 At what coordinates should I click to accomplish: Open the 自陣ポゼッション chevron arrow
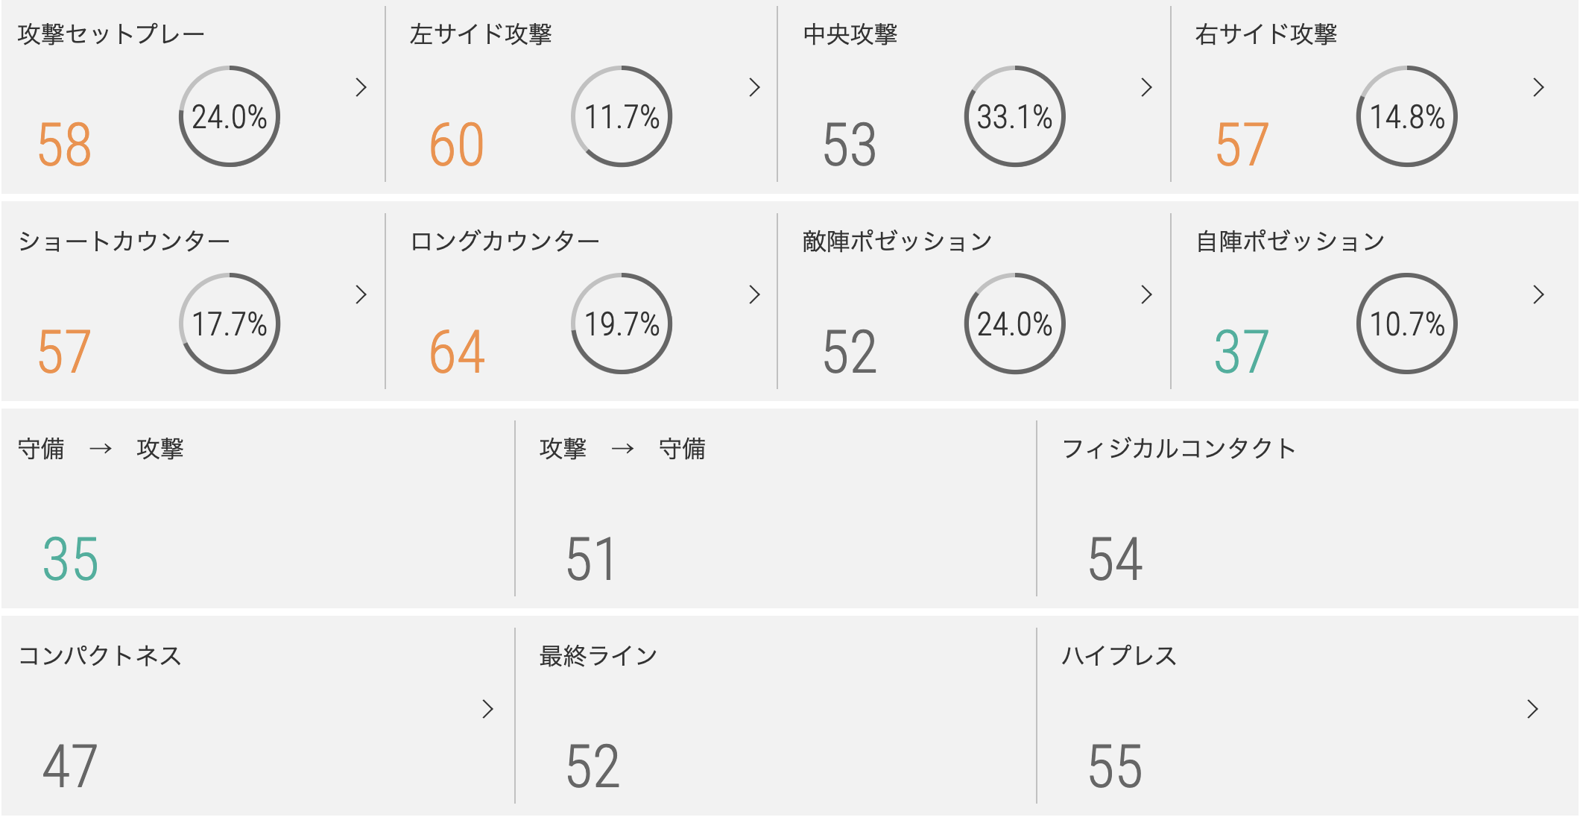point(1538,294)
